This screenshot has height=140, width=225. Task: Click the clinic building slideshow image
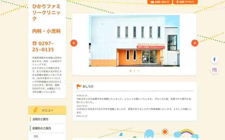pyautogui.click(x=134, y=41)
